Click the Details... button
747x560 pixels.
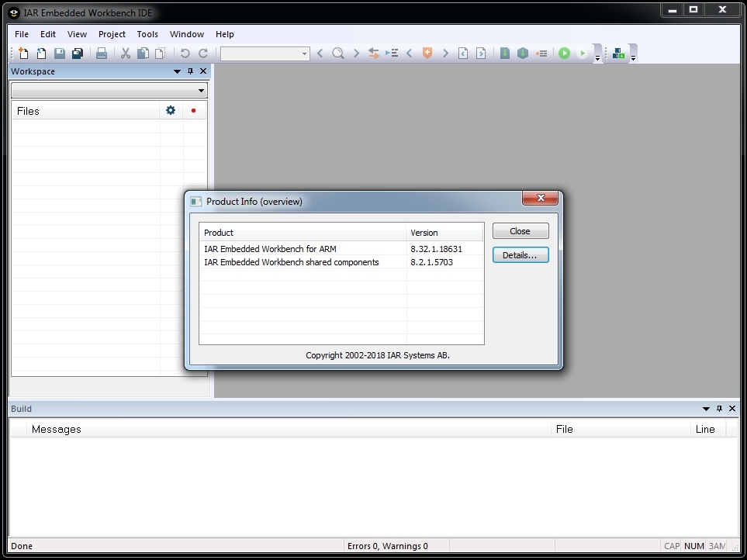click(x=520, y=255)
